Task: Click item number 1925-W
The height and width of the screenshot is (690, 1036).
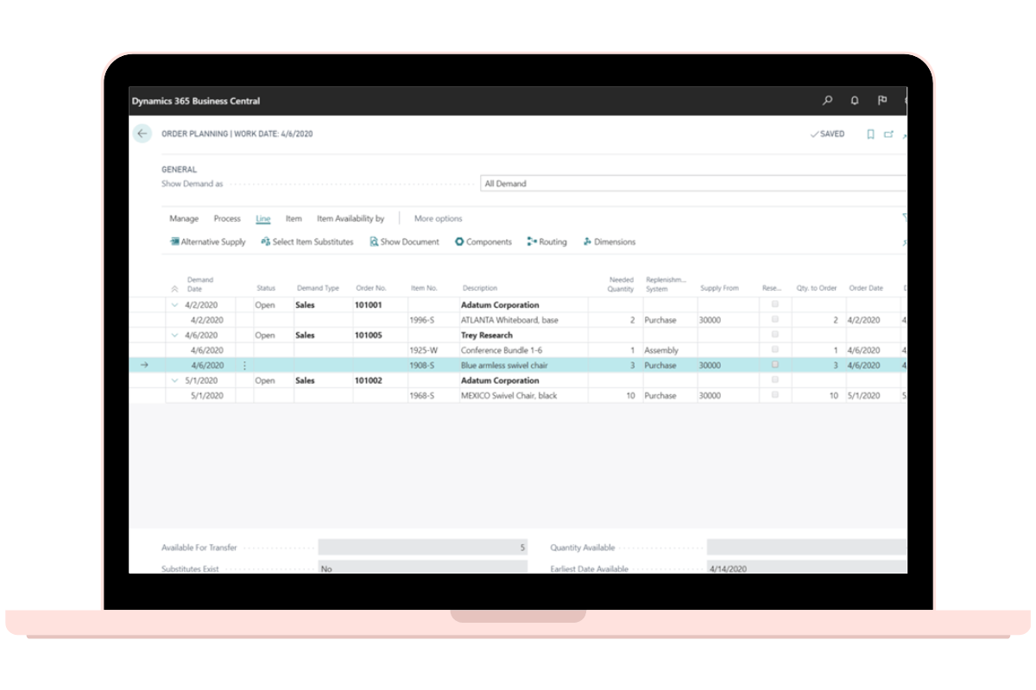Action: [x=423, y=350]
